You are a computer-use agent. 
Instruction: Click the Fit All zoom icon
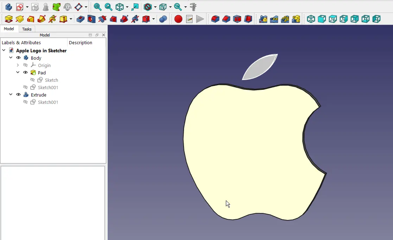tap(97, 7)
